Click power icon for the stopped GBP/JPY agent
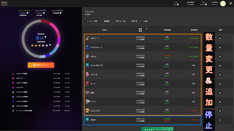Image resolution: width=234 pixels, height=131 pixels. pos(220,120)
